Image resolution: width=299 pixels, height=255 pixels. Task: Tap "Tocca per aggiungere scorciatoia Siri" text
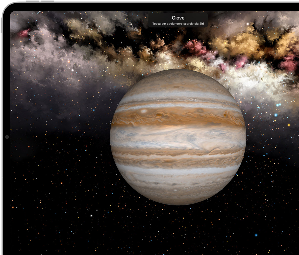point(178,24)
